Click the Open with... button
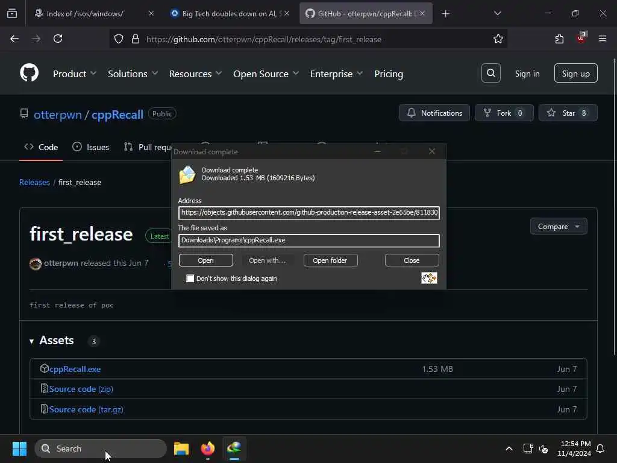 click(x=267, y=260)
